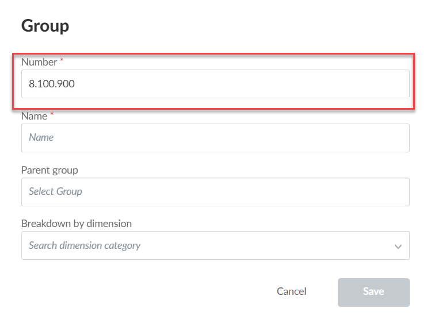
Task: Click the Parent group label
Action: pyautogui.click(x=49, y=170)
